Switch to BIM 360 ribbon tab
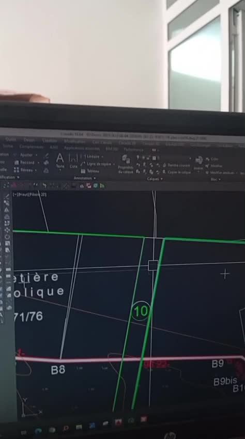Image resolution: width=245 pixels, height=439 pixels. pos(111,149)
